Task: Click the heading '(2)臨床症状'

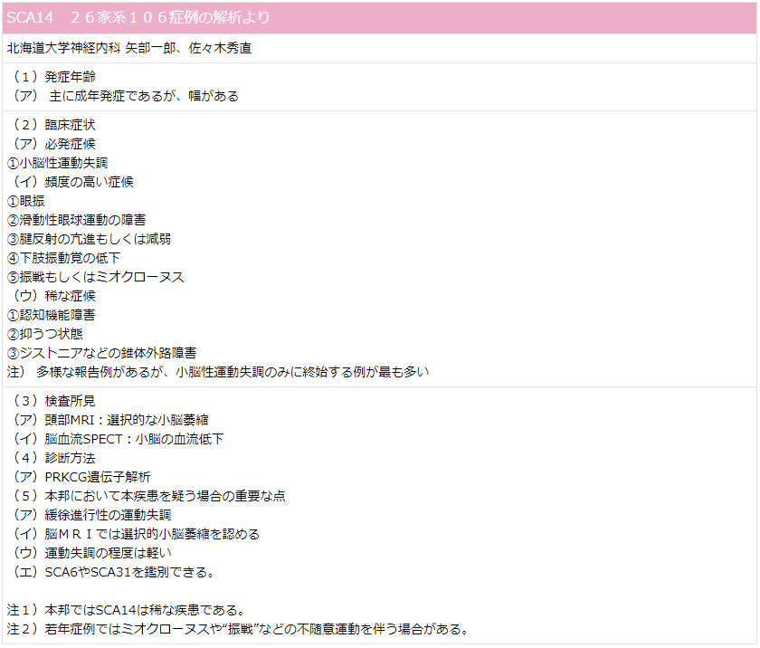Action: (x=52, y=125)
